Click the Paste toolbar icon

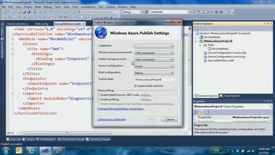pyautogui.click(x=45, y=12)
